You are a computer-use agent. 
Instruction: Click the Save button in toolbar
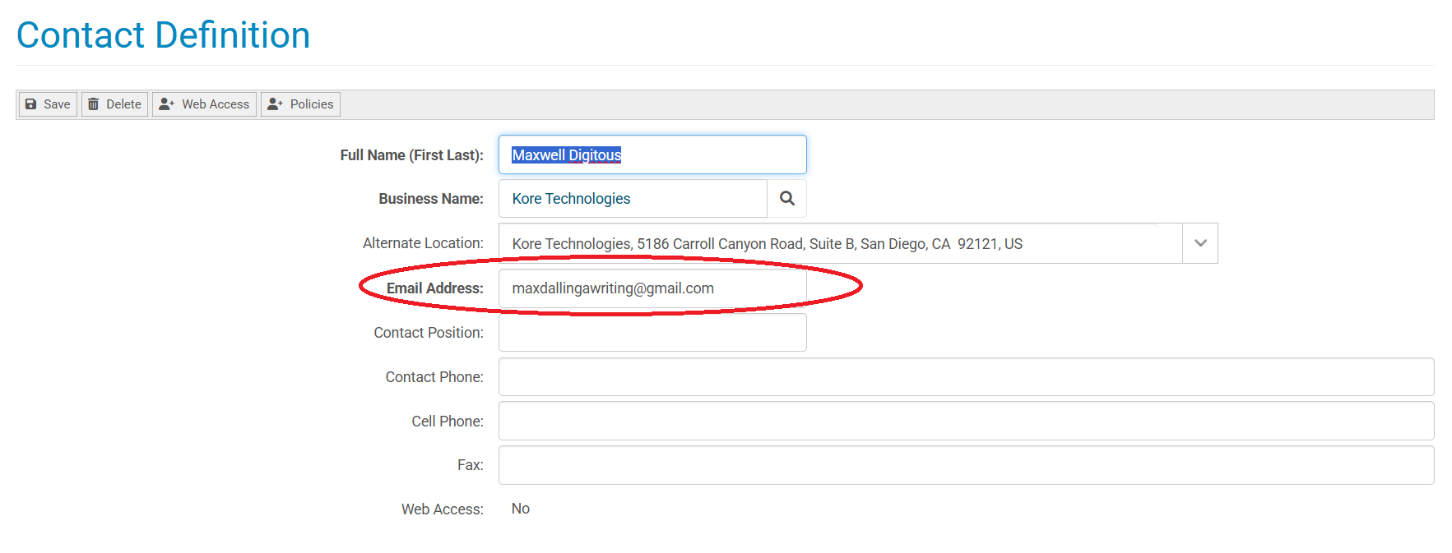[48, 104]
